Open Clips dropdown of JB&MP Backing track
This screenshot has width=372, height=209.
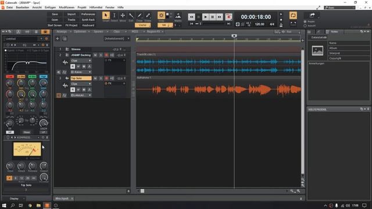(x=81, y=60)
